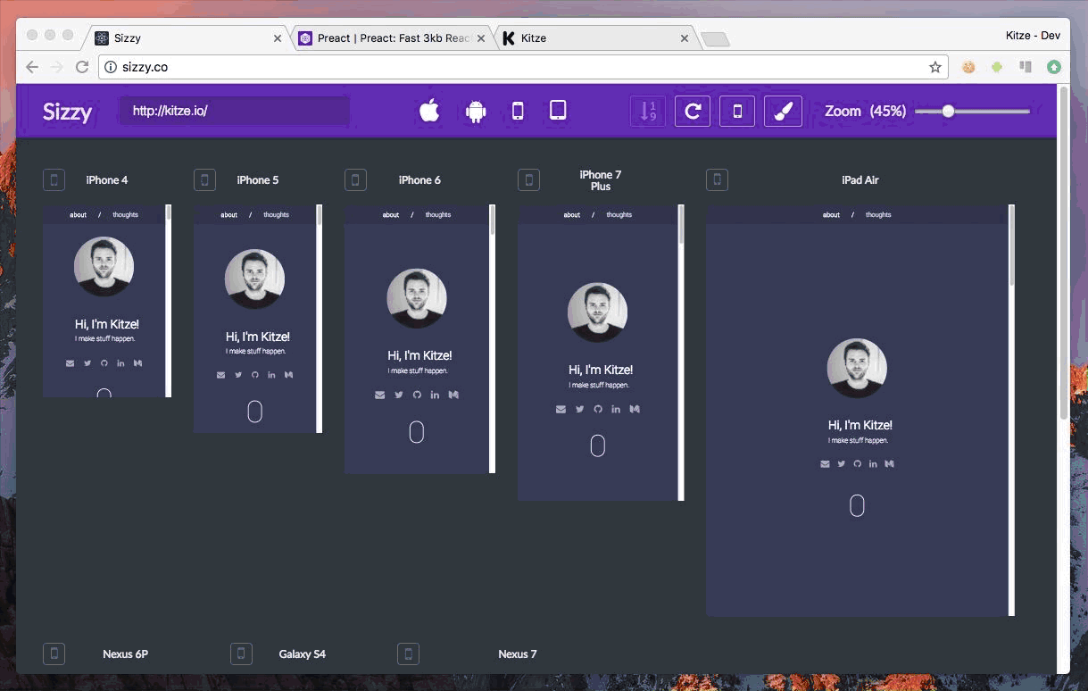
Task: Edit the http://kitze.io/ URL field
Action: coord(234,111)
